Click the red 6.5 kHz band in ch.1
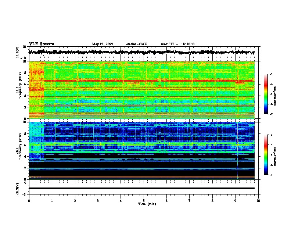 (148, 81)
